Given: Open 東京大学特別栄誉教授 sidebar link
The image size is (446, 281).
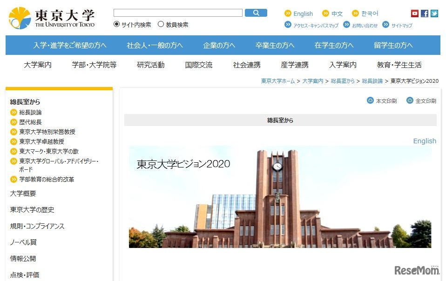Looking at the screenshot, I should (x=47, y=132).
